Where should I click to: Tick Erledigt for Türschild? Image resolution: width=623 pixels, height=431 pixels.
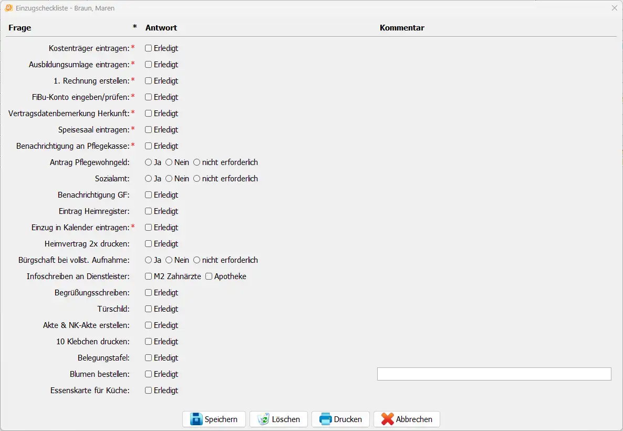click(x=149, y=309)
